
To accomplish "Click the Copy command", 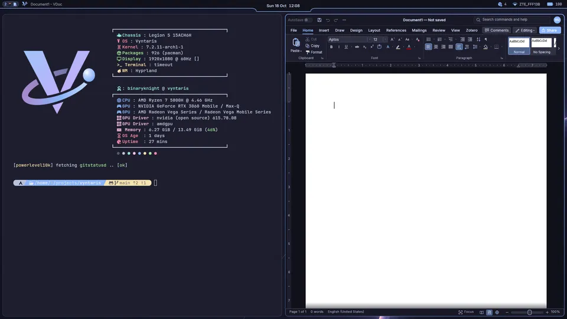I will (312, 46).
